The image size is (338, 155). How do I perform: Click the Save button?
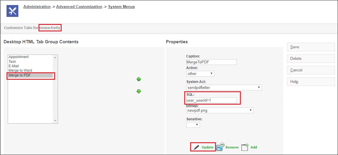coord(311,47)
